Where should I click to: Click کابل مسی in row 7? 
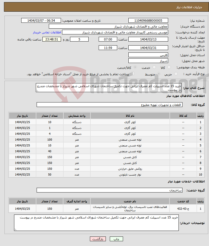[130, 157]
